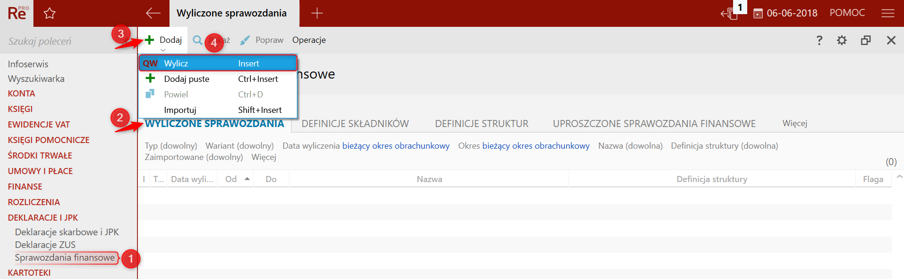904x279 pixels.
Task: Change the Typ (dowolny) filter
Action: click(171, 146)
